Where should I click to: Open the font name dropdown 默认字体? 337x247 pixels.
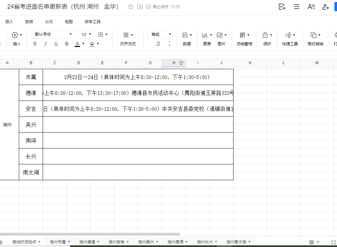click(52, 34)
